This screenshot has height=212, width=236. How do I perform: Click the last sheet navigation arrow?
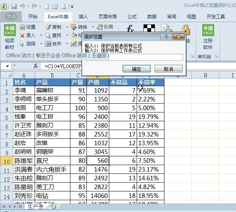tap(21, 206)
